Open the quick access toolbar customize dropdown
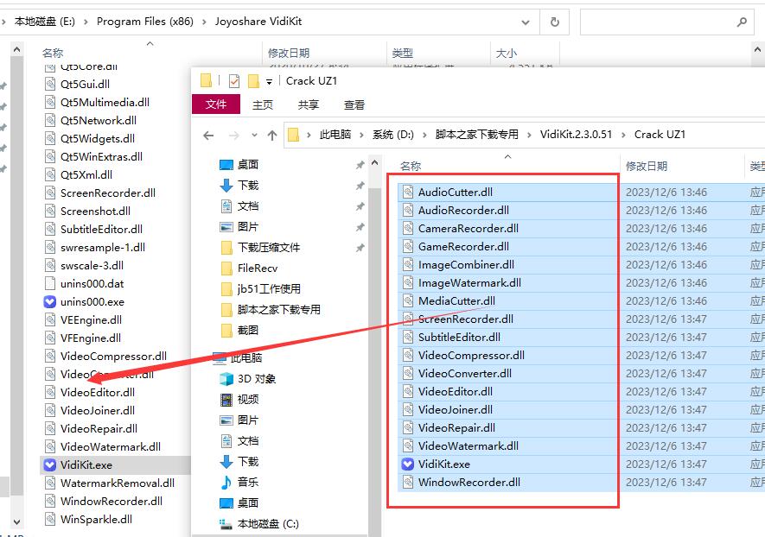This screenshot has width=765, height=537. (x=269, y=82)
